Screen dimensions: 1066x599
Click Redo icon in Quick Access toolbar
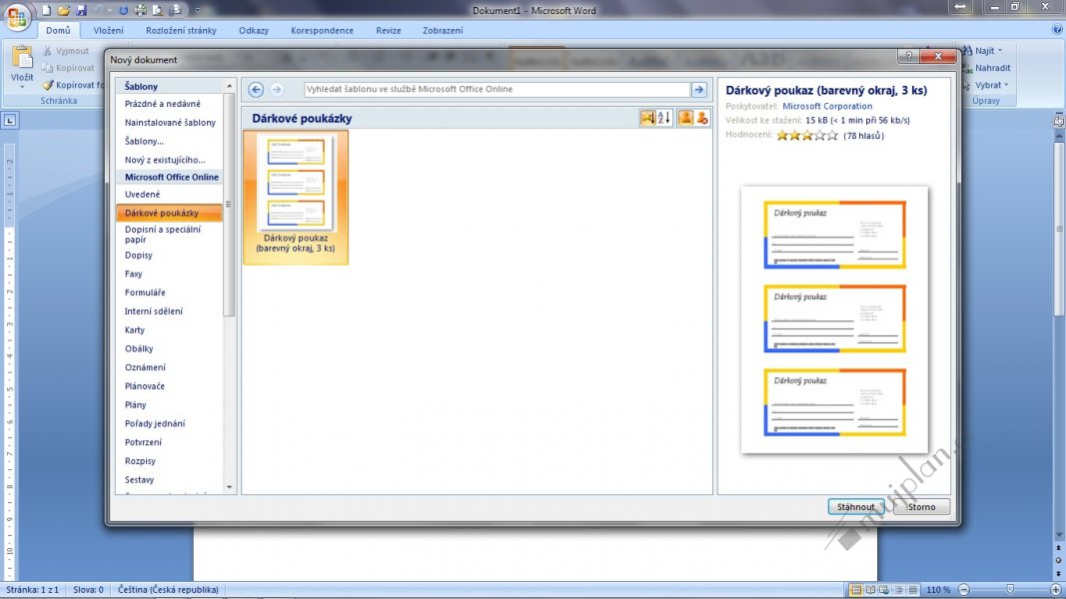(123, 10)
